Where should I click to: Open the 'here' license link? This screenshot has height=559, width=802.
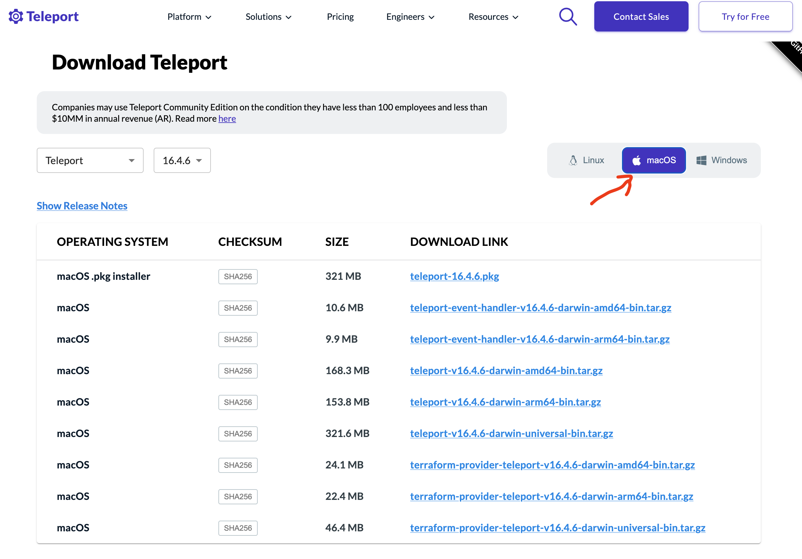[227, 119]
